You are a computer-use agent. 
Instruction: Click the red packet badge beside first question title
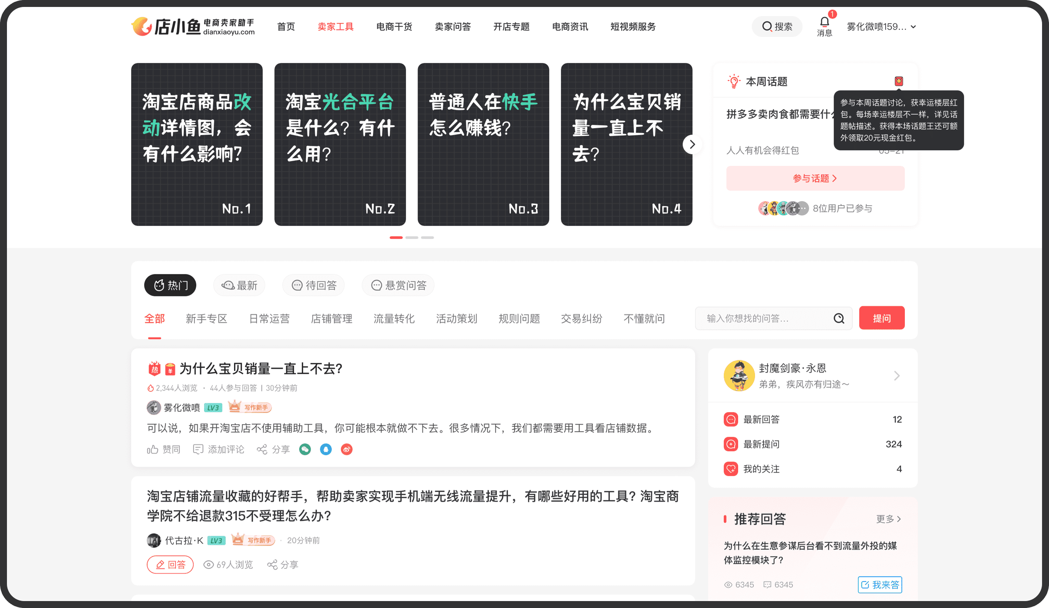click(x=170, y=369)
